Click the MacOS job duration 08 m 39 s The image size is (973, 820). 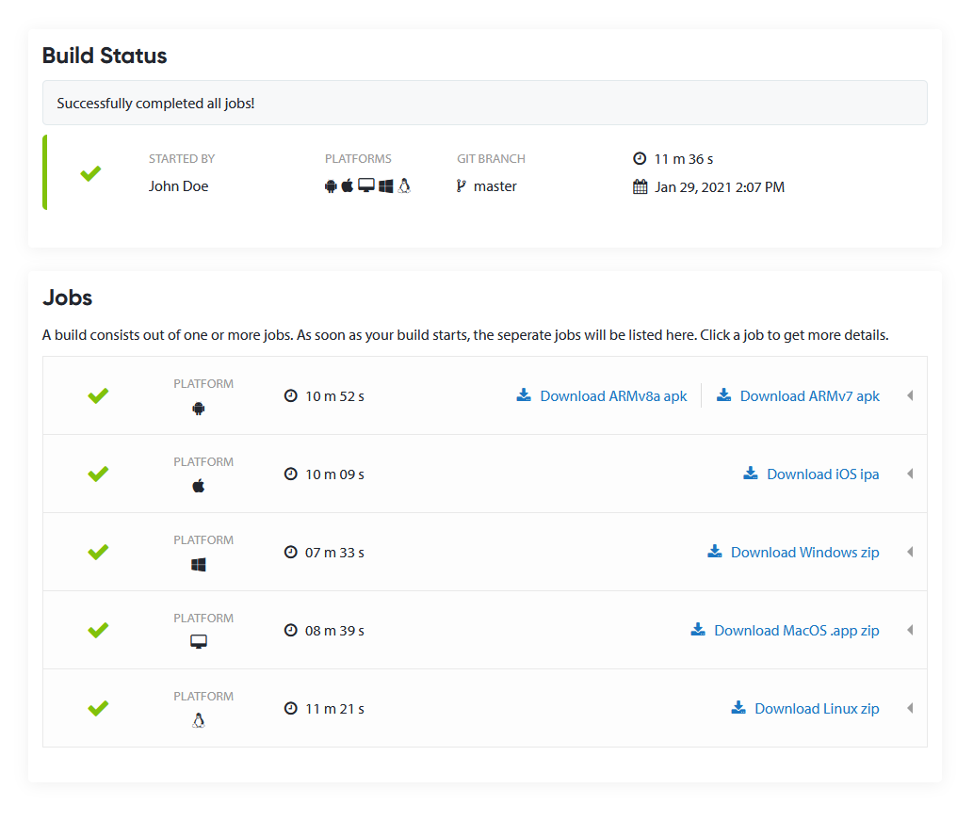coord(334,630)
